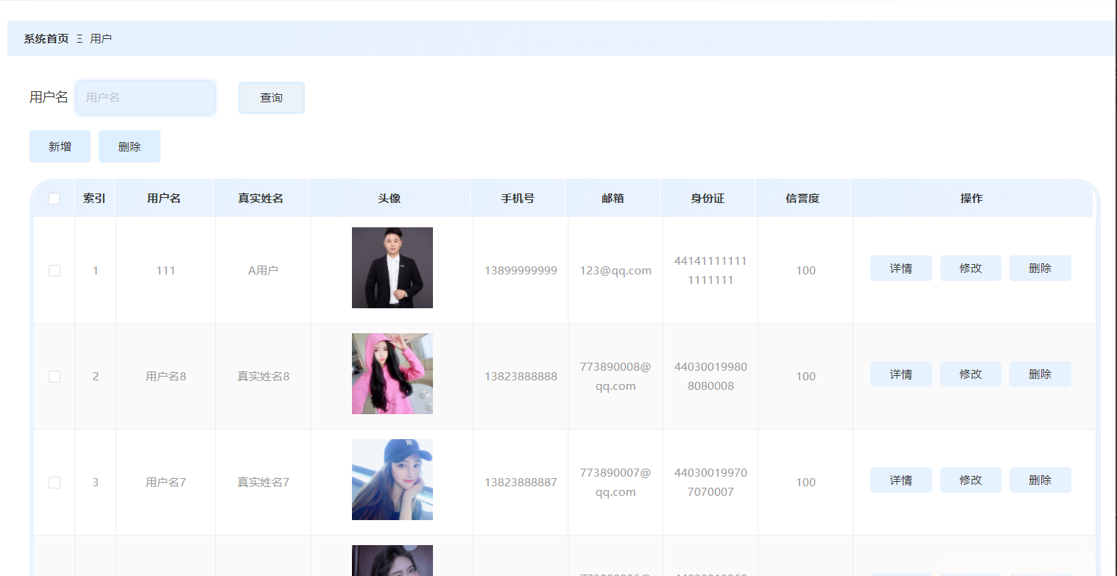Focus the 用户名 search input field
The width and height of the screenshot is (1117, 576).
coord(145,97)
